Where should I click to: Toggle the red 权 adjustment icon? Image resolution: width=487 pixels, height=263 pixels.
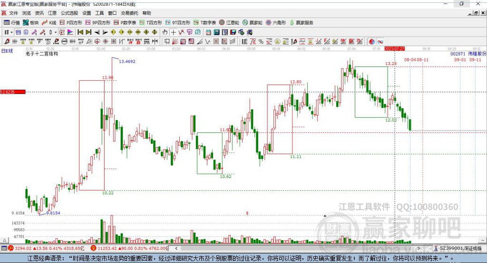[62, 32]
